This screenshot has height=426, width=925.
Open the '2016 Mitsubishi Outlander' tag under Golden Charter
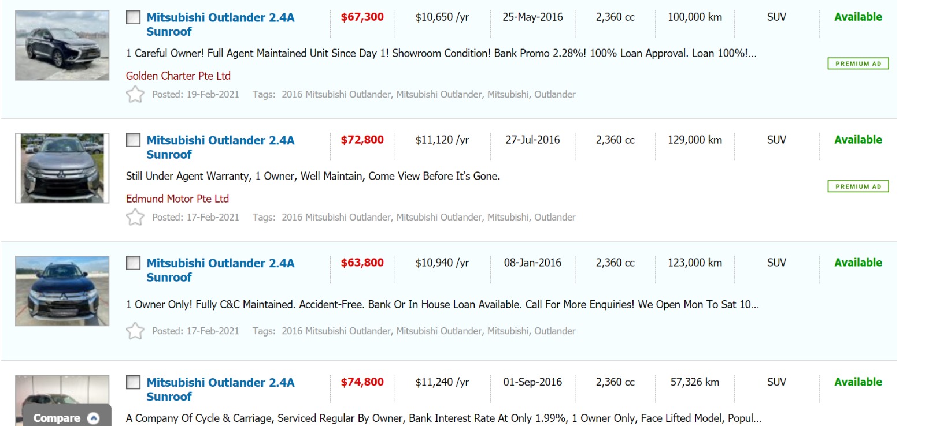pyautogui.click(x=336, y=94)
